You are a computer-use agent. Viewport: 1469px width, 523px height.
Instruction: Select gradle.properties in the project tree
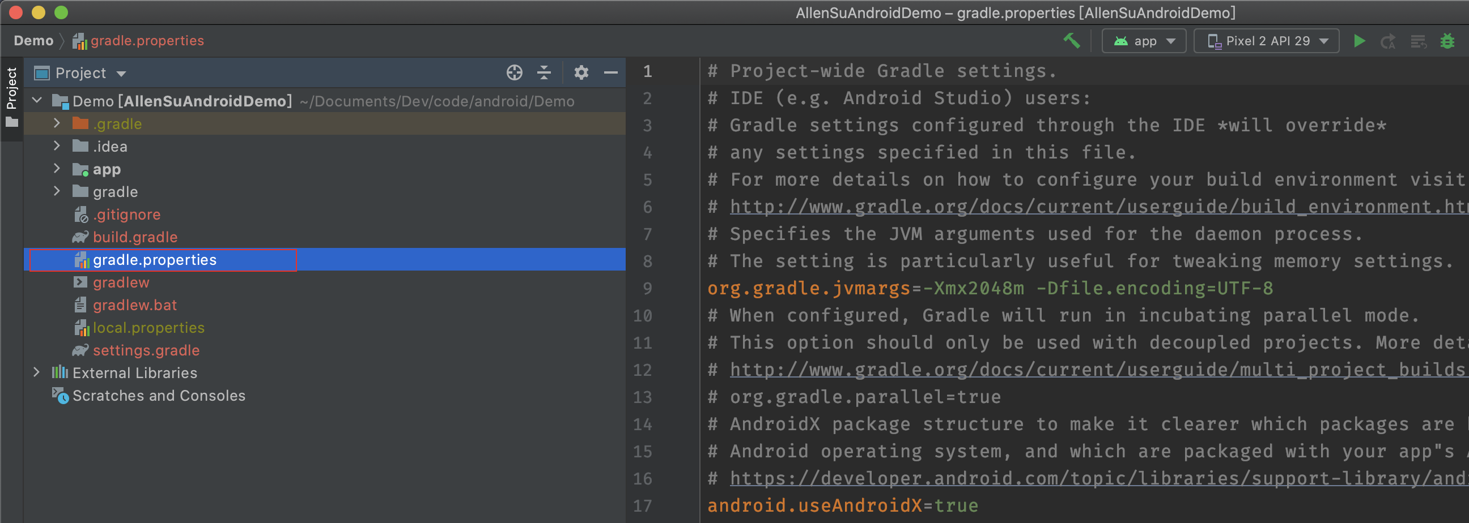[x=325, y=260]
